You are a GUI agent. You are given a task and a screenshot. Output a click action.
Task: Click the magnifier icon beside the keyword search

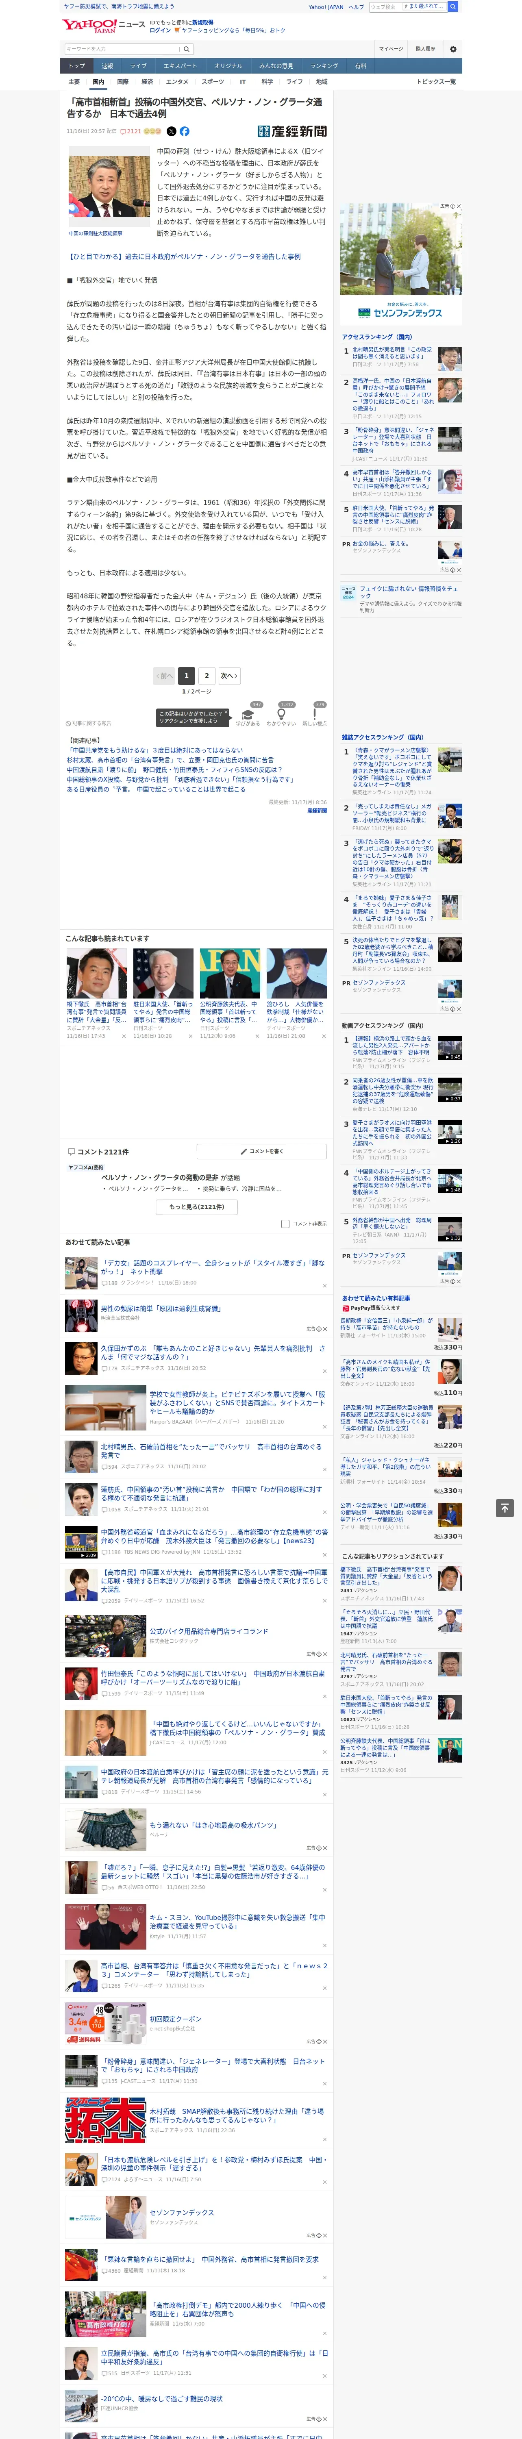coord(187,48)
